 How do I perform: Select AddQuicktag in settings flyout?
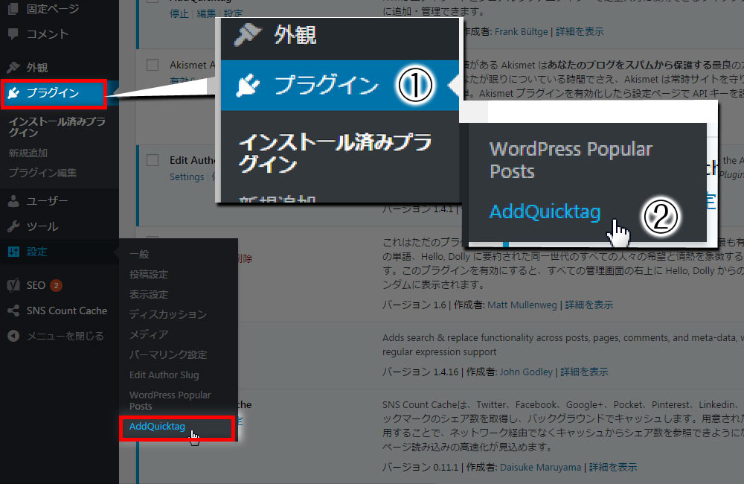tap(157, 426)
